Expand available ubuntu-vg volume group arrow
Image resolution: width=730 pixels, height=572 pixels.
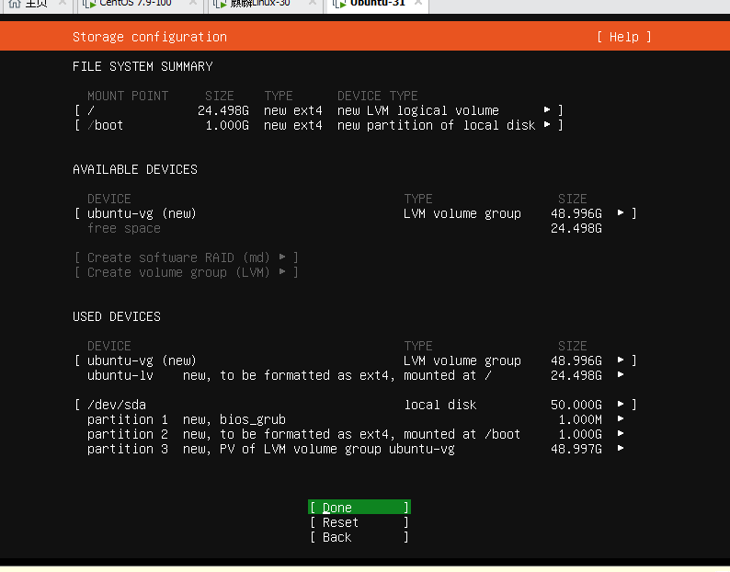[620, 212]
